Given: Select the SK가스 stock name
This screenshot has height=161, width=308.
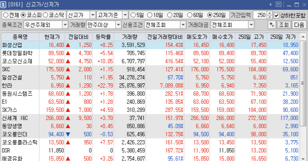Looking at the screenshot, I should click(10, 110).
